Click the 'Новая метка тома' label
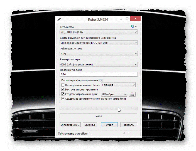This screenshot has height=151, width=196. click(71, 70)
